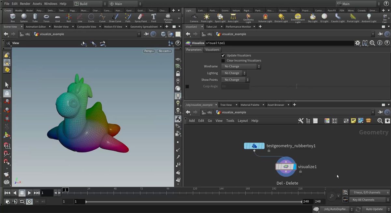Enable Clear Incoming Visualizers checkbox
The image size is (391, 213).
[223, 60]
